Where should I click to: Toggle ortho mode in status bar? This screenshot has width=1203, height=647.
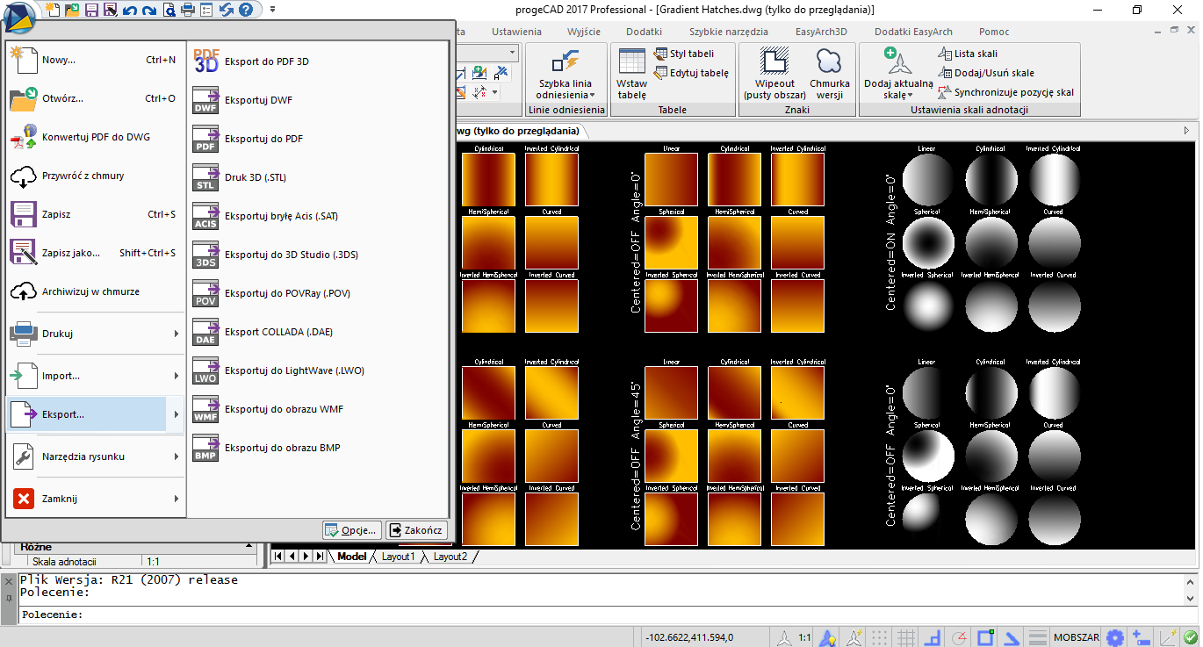tap(934, 637)
